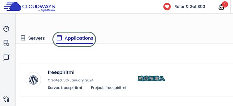Click the WordPress logo of freespiritmi app
233x106 pixels.
(33, 80)
